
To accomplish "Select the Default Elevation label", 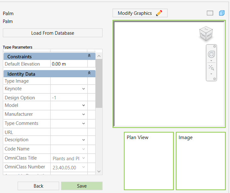I will point(22,64).
